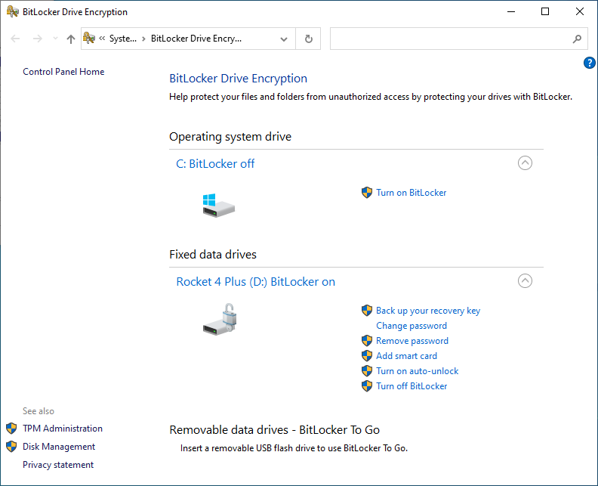Click the BitLocker icon in the address bar
The width and height of the screenshot is (598, 486).
(89, 39)
